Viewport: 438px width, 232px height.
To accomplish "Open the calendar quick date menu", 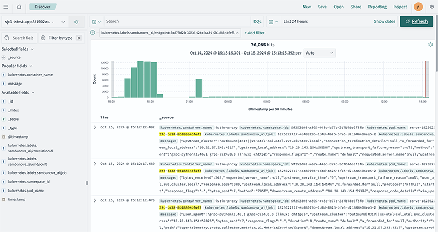I will 274,21.
